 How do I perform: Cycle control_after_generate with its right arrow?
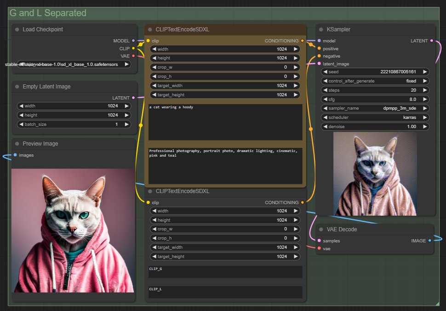click(425, 81)
